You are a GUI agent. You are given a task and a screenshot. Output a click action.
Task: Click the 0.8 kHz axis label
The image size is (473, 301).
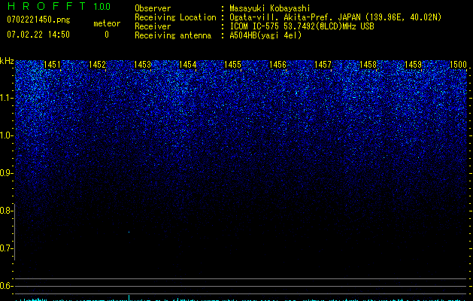[6, 211]
